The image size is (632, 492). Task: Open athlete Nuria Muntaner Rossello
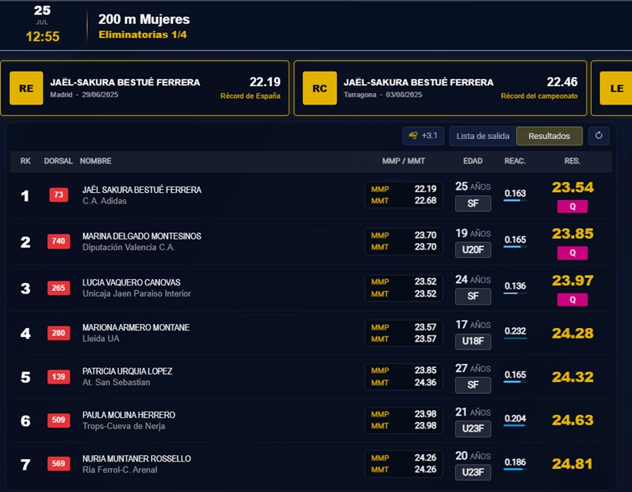[x=137, y=458]
